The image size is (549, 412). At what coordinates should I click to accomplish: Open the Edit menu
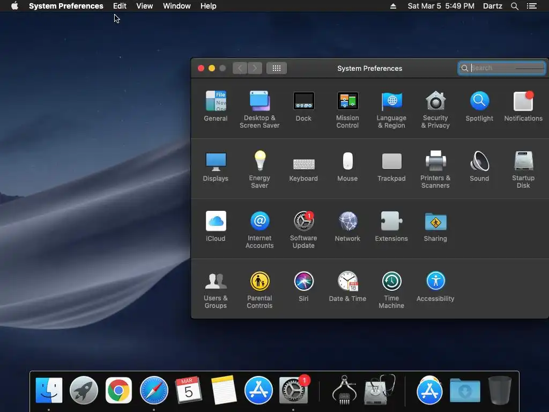[120, 6]
